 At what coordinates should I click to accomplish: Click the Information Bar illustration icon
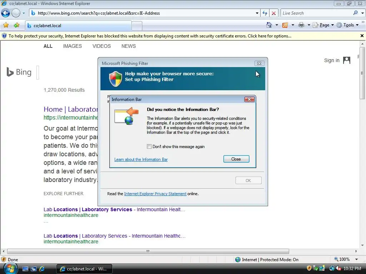click(126, 116)
